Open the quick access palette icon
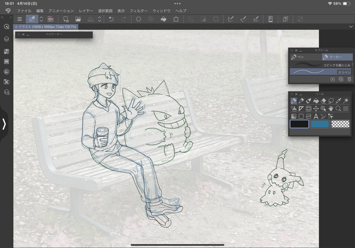This screenshot has height=248, width=355. pos(7,27)
